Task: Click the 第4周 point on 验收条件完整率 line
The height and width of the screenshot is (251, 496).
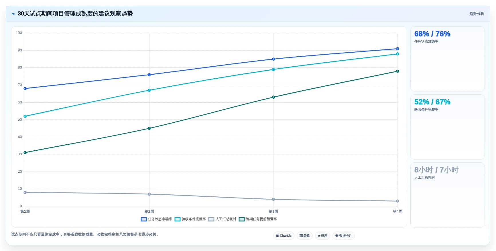Action: (x=397, y=54)
